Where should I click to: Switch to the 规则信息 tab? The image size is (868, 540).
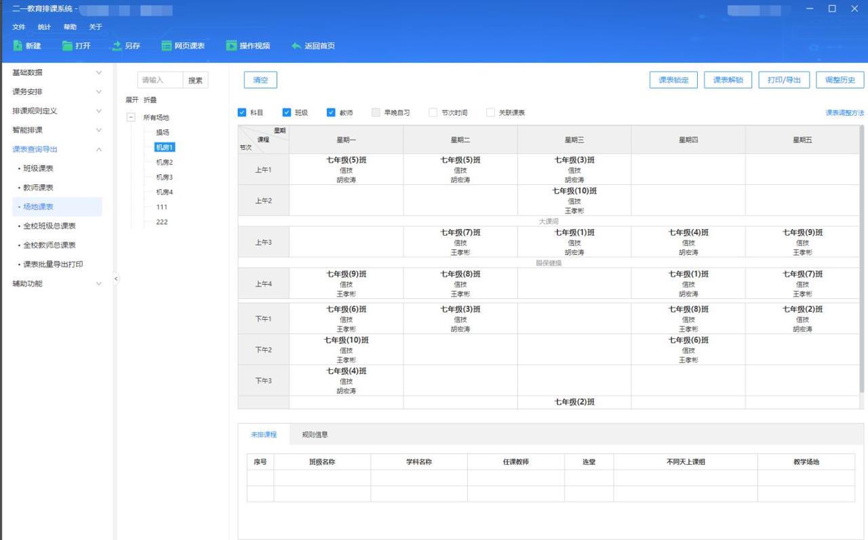pyautogui.click(x=315, y=434)
